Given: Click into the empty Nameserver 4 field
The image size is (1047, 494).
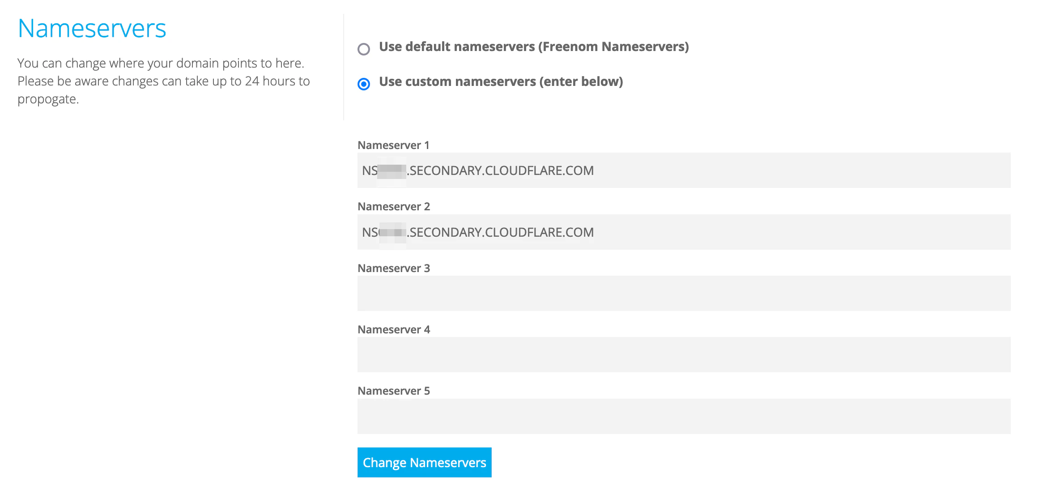Looking at the screenshot, I should coord(684,354).
